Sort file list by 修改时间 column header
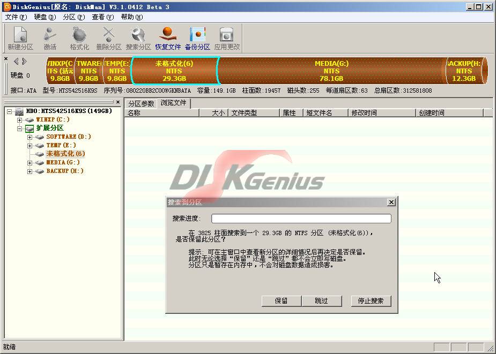 (382, 113)
